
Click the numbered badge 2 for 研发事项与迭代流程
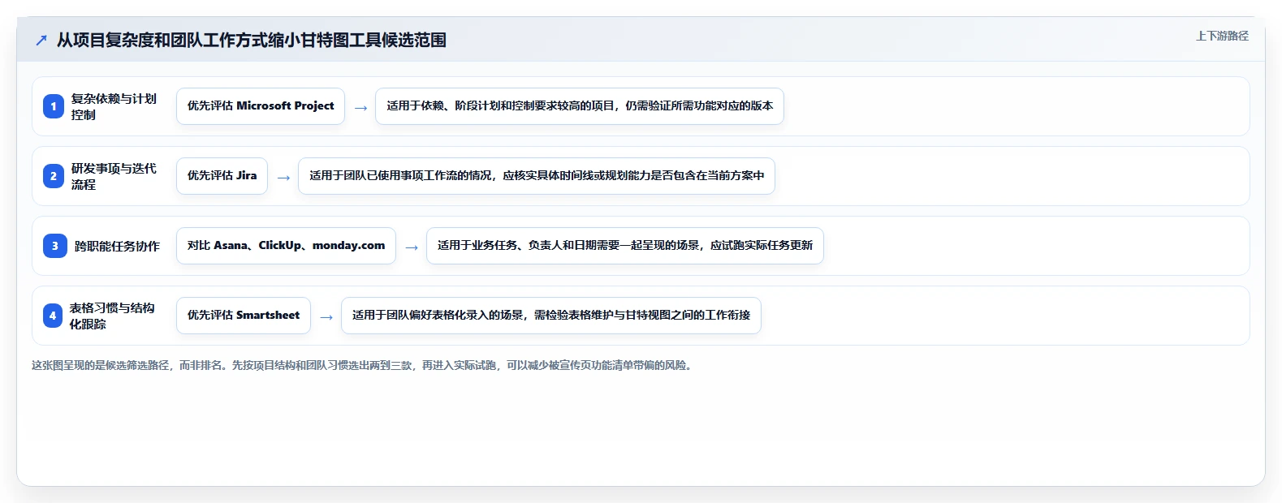54,176
